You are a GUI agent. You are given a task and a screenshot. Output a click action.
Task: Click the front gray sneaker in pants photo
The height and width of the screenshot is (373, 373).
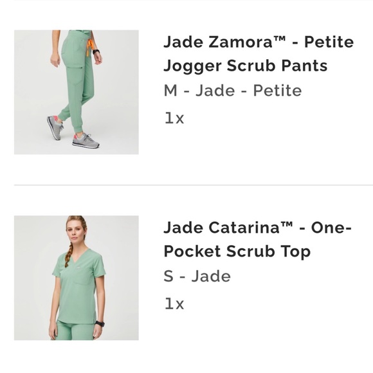86,141
